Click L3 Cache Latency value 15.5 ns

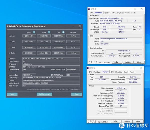point(73,53)
